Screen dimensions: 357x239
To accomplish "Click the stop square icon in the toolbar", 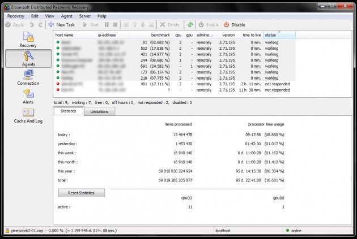I will [115, 25].
